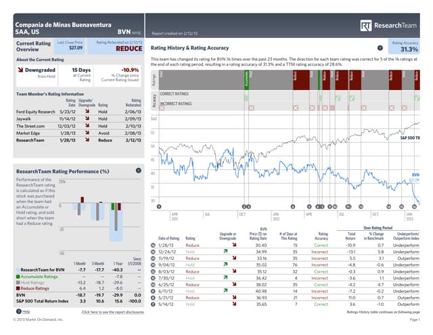Open the Help link
Image resolution: width=433 pixels, height=335 pixels.
26,311
